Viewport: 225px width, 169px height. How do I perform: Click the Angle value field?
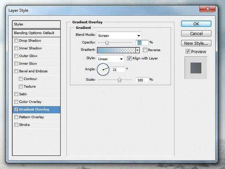tap(118, 70)
